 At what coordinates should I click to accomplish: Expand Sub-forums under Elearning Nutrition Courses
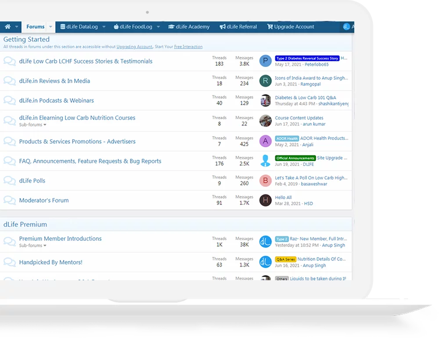click(32, 125)
